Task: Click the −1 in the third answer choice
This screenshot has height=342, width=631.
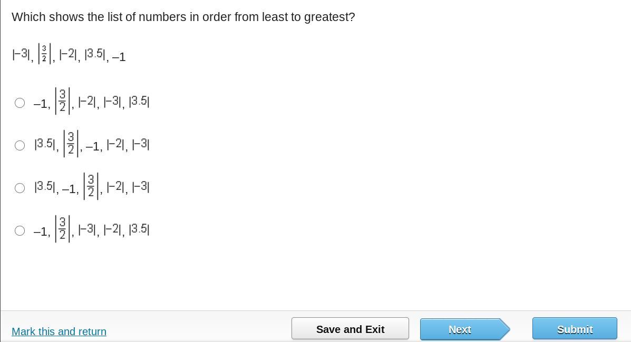Action: click(70, 189)
